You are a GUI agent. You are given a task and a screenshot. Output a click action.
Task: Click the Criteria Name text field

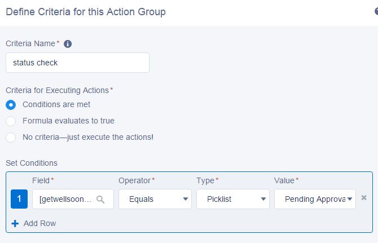point(77,63)
